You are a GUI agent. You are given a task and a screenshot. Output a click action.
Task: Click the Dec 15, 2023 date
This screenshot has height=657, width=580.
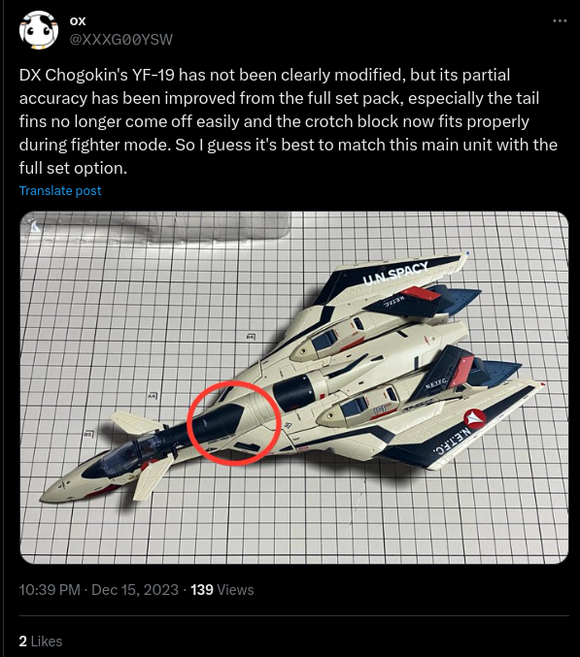point(135,589)
